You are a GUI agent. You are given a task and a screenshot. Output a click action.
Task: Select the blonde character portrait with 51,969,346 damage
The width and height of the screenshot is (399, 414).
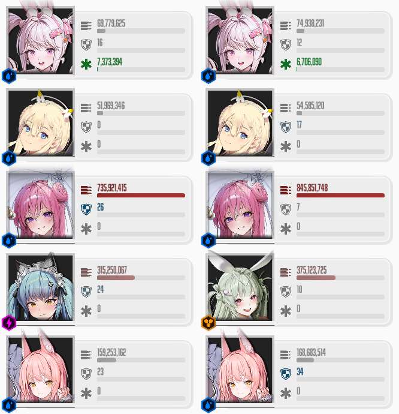point(41,123)
